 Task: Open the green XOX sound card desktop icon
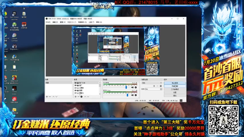click(x=14, y=26)
